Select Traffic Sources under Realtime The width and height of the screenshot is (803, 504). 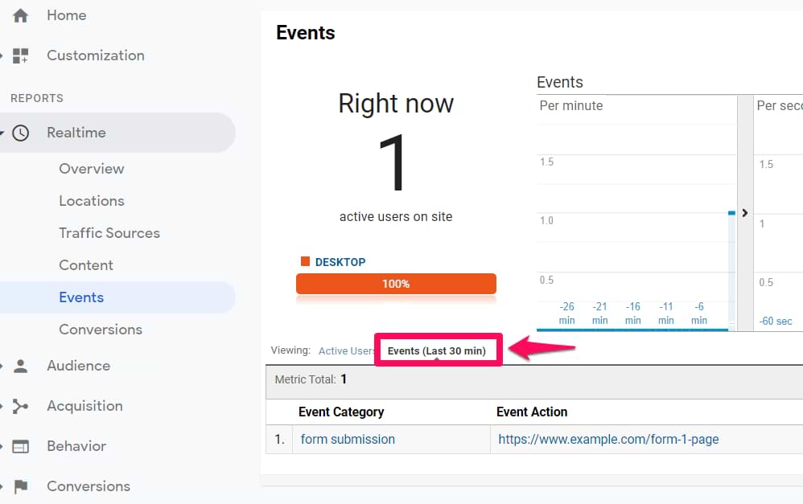[x=109, y=233]
